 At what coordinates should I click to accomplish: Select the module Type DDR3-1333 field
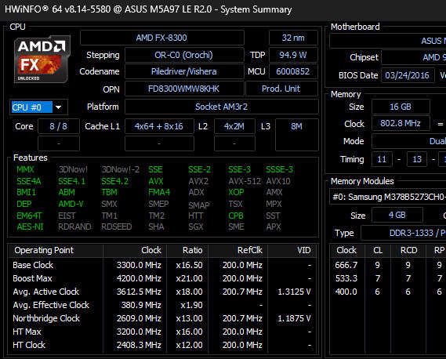pyautogui.click(x=404, y=233)
